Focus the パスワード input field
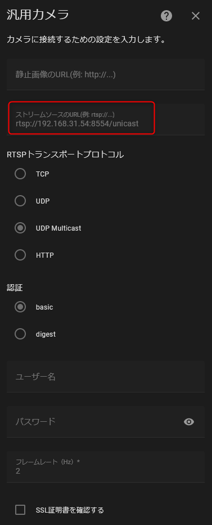Image resolution: width=212 pixels, height=525 pixels. click(106, 422)
